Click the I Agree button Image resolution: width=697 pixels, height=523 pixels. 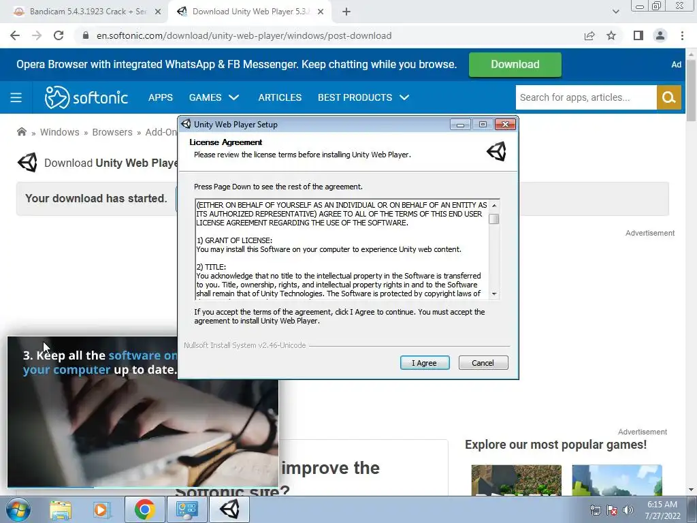425,363
